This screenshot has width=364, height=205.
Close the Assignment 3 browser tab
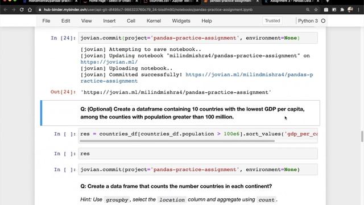(318, 1)
